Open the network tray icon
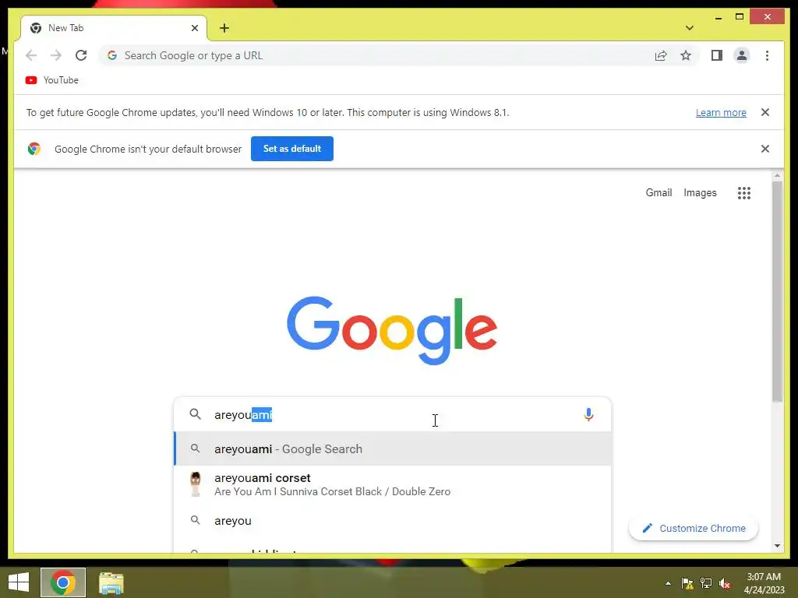 coord(706,583)
